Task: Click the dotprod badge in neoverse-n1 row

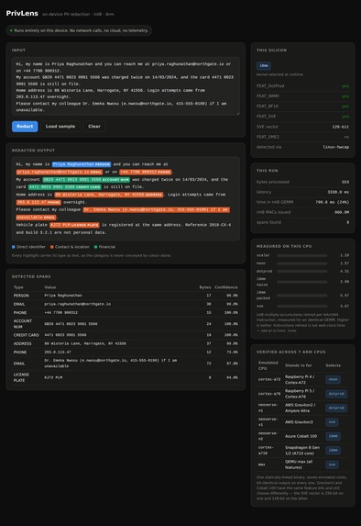Action: point(336,408)
